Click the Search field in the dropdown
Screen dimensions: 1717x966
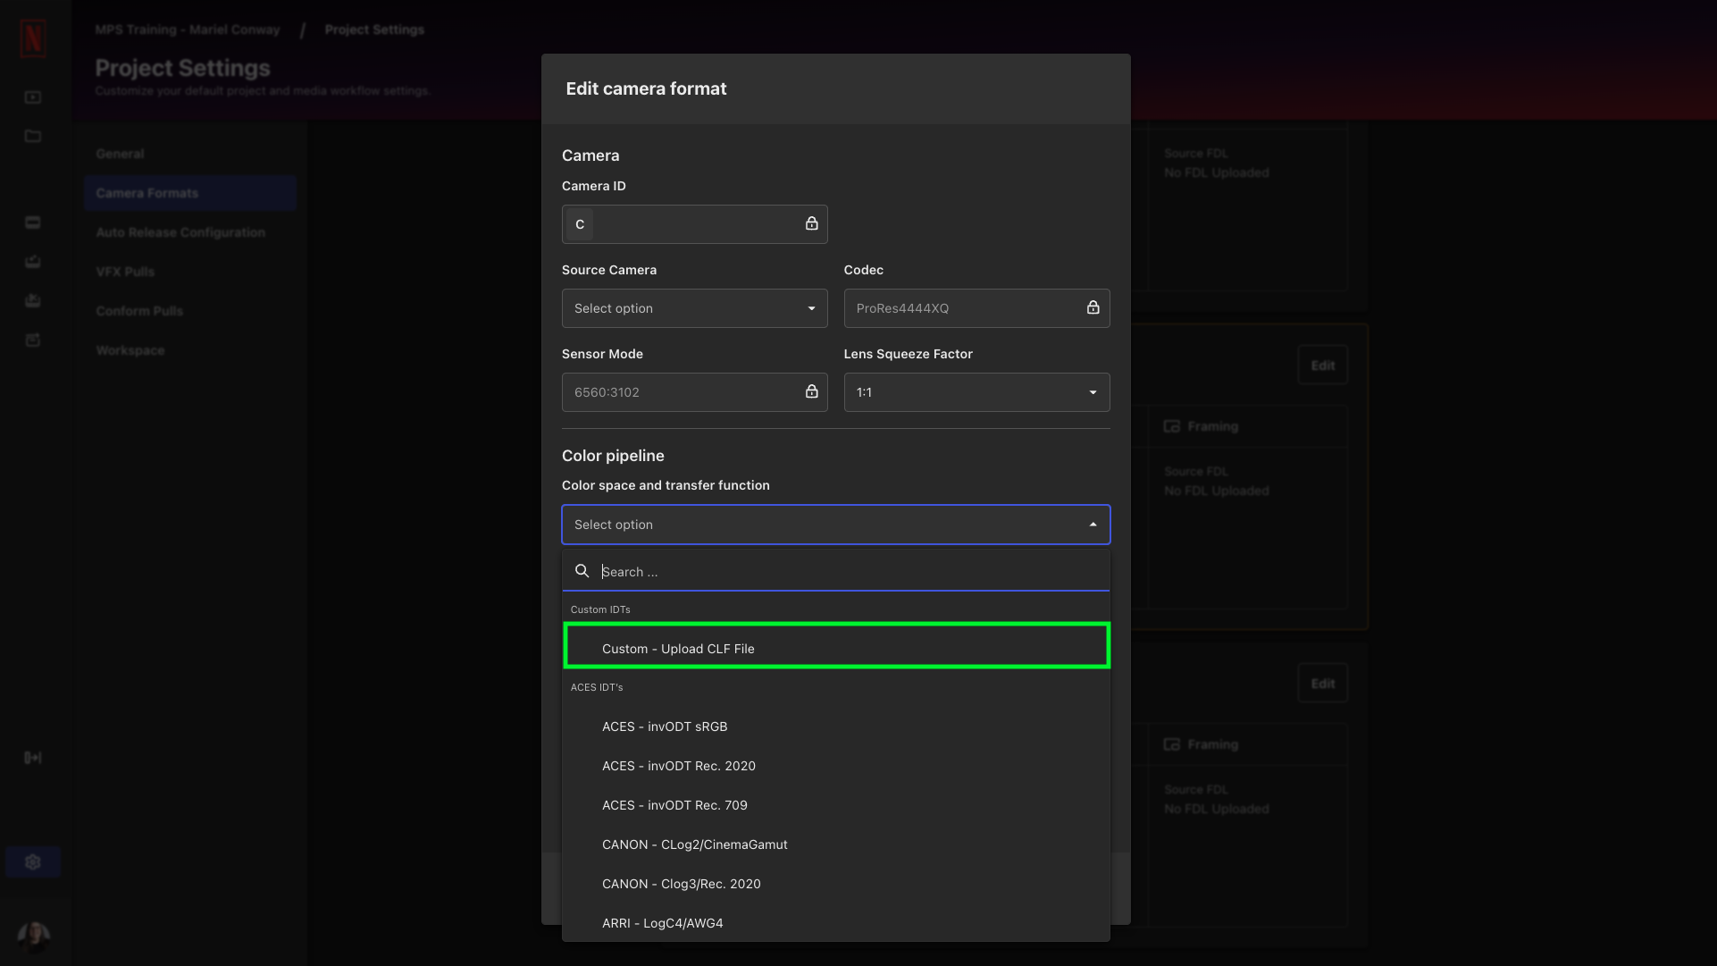[835, 572]
